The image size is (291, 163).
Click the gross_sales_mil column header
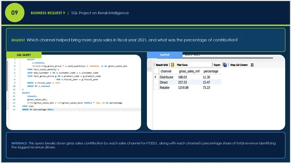(189, 71)
